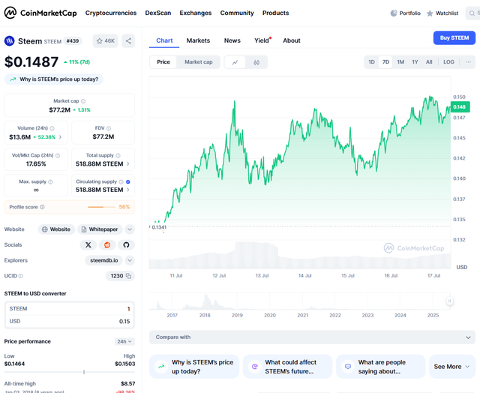This screenshot has height=393, width=480.
Task: Open the Cryptocurrencies nav menu
Action: pyautogui.click(x=111, y=13)
